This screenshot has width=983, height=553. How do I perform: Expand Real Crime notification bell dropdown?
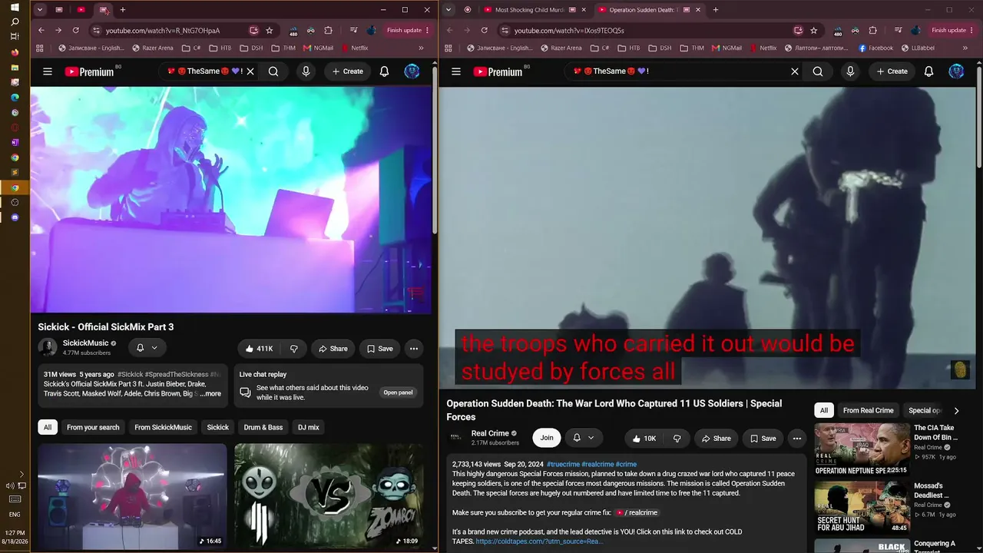click(584, 438)
